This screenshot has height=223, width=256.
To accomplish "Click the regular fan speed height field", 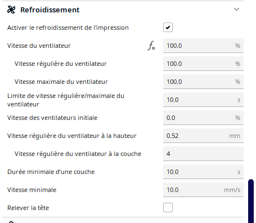I will click(x=203, y=136).
